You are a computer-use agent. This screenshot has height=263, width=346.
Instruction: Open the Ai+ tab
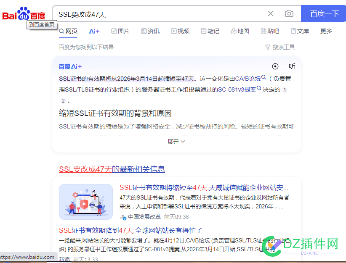click(94, 31)
